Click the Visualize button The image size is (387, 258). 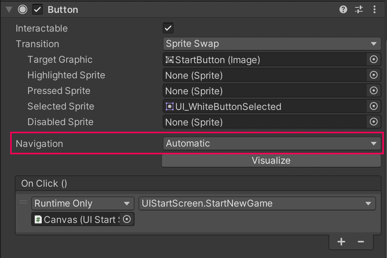pos(271,161)
